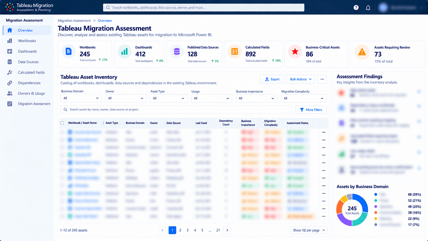Go to page 3
The height and width of the screenshot is (241, 428).
click(x=188, y=230)
